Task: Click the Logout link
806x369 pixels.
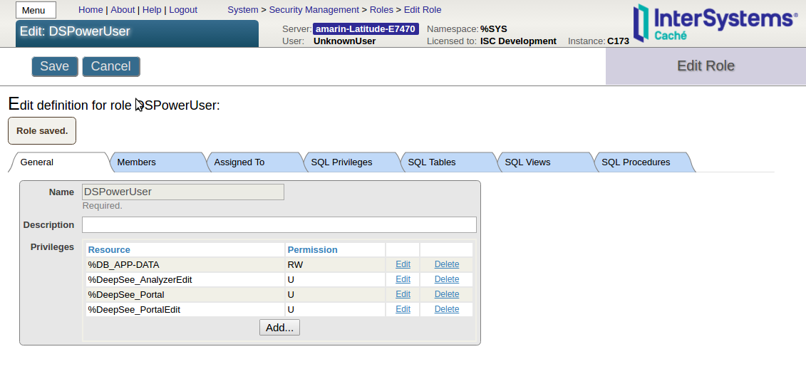Action: 183,10
